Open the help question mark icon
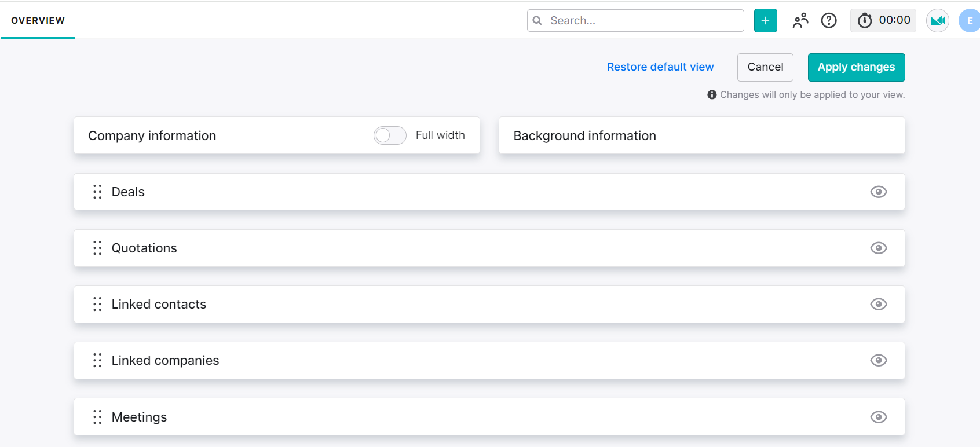Viewport: 980px width, 447px height. pos(829,21)
